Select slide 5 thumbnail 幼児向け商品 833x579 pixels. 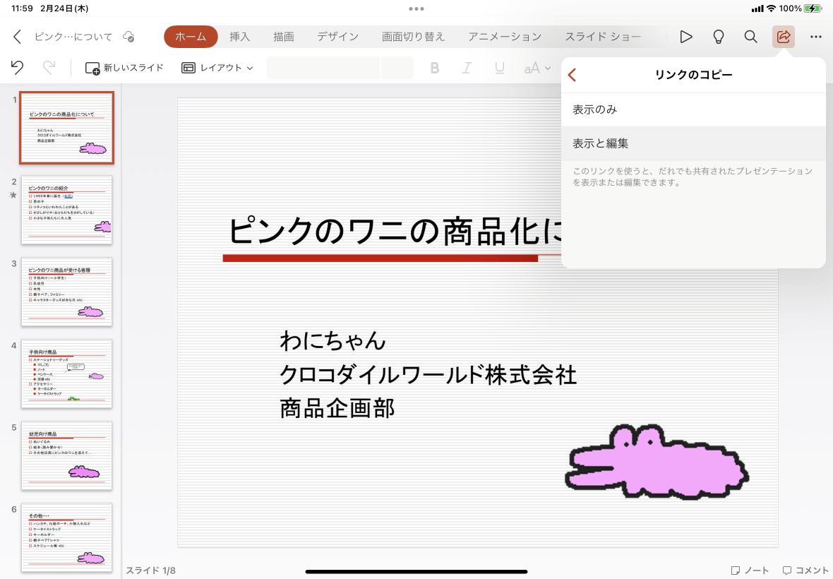[67, 455]
